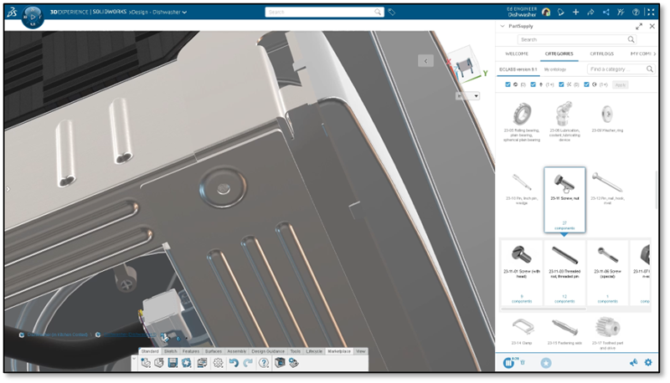The width and height of the screenshot is (670, 383).
Task: Click the PartSupply vertical scrollbar
Action: coord(657,190)
